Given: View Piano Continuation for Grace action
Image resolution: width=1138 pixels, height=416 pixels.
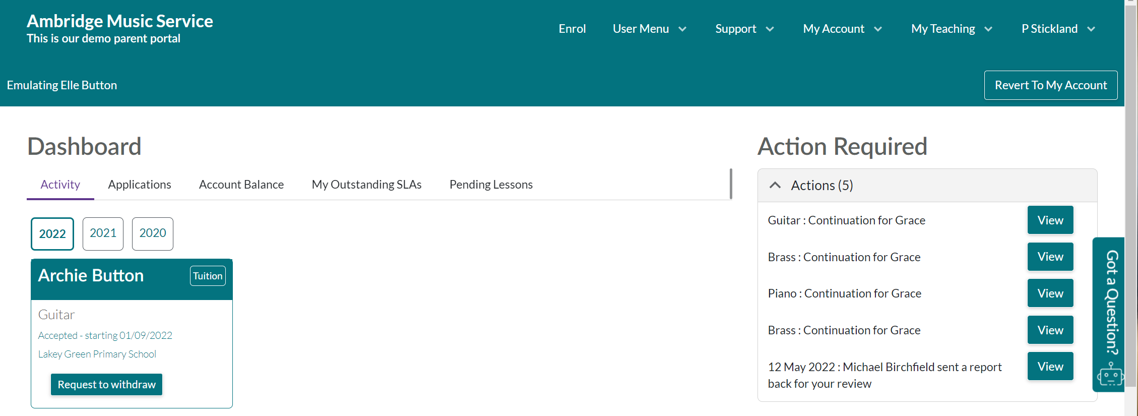Looking at the screenshot, I should coord(1050,293).
